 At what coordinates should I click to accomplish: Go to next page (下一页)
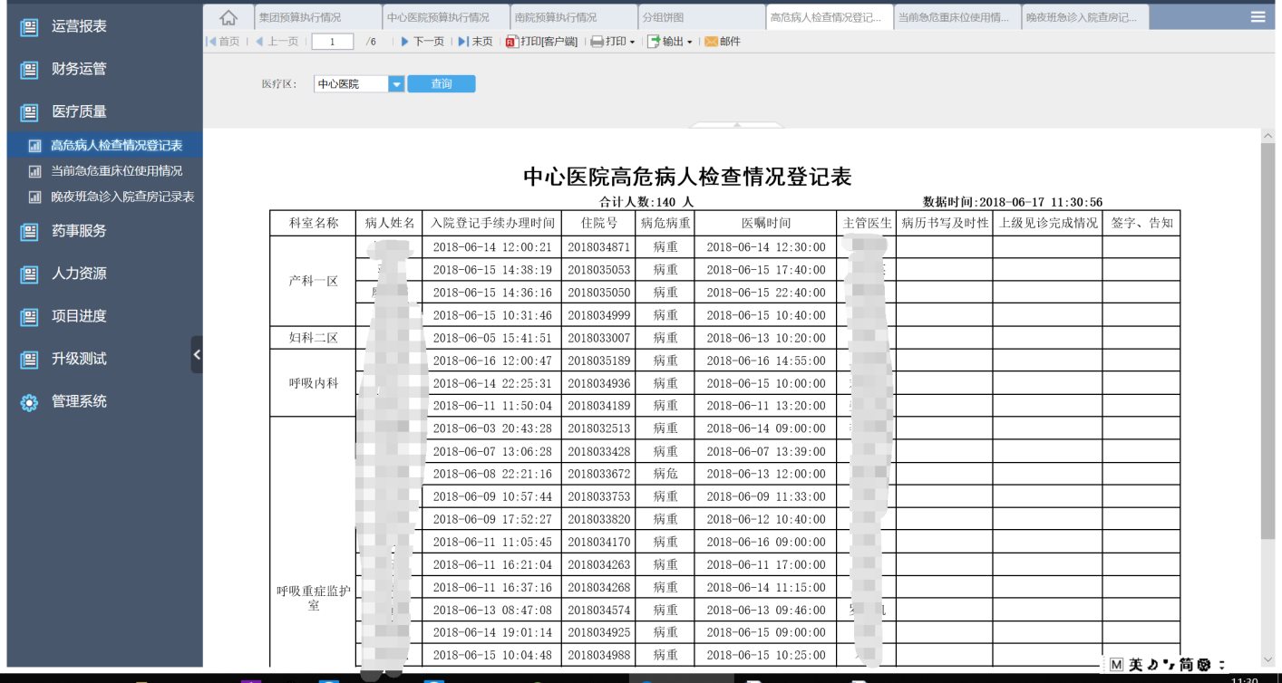(x=422, y=42)
